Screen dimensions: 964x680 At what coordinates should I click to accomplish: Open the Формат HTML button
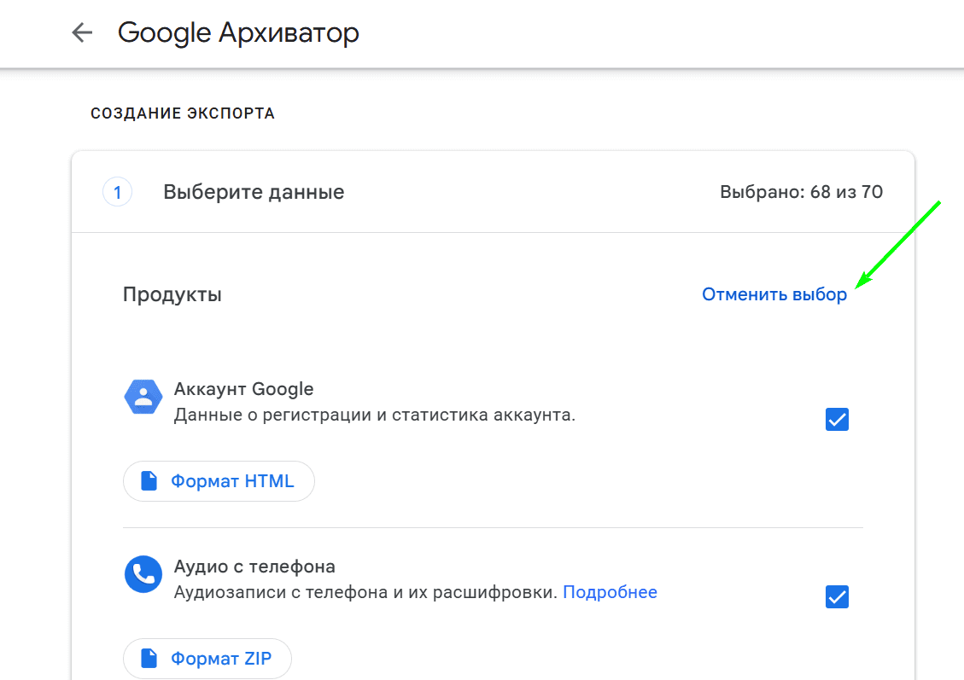(x=219, y=481)
